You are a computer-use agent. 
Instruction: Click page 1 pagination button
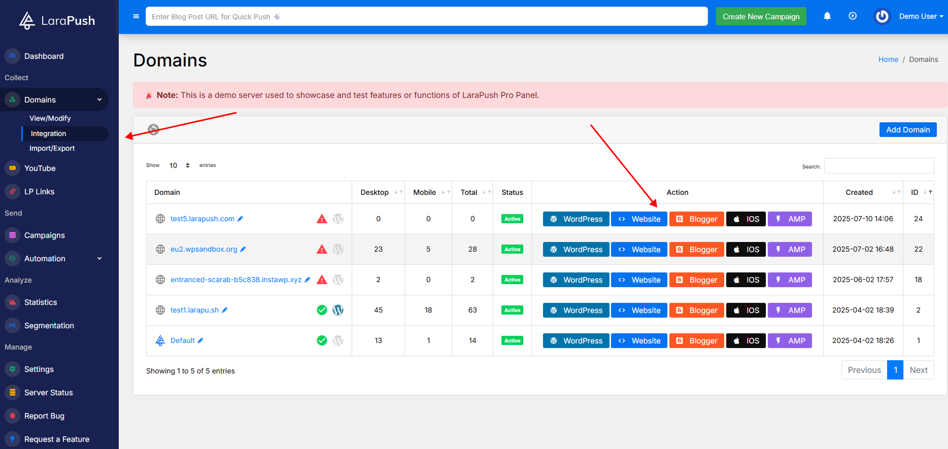(x=895, y=370)
